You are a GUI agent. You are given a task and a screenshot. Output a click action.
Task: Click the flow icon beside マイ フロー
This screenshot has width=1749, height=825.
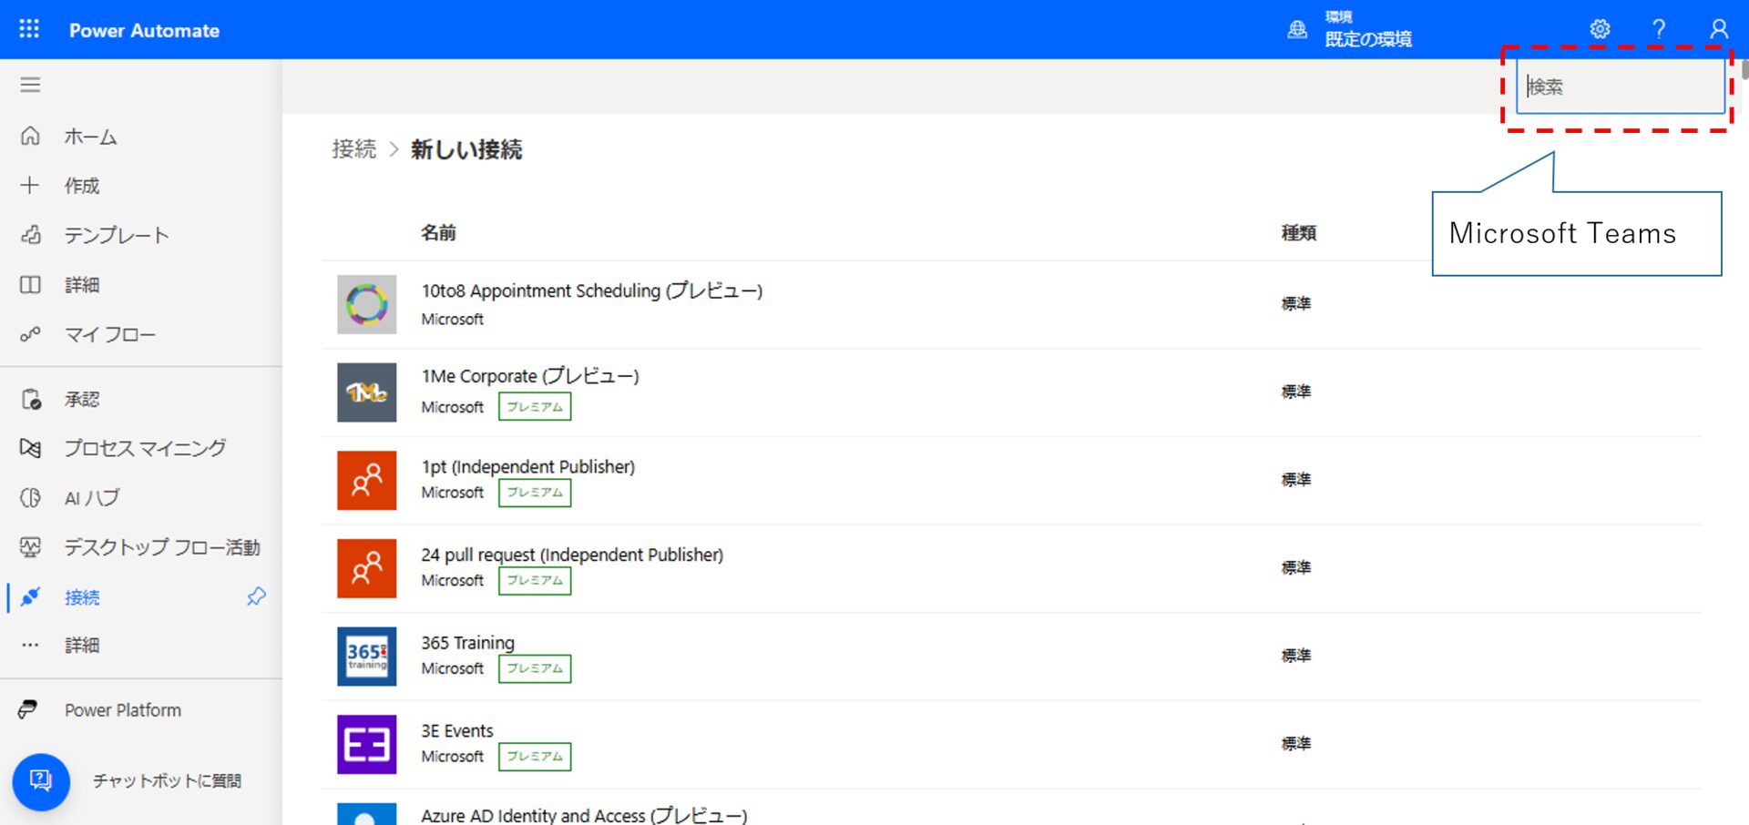(30, 334)
